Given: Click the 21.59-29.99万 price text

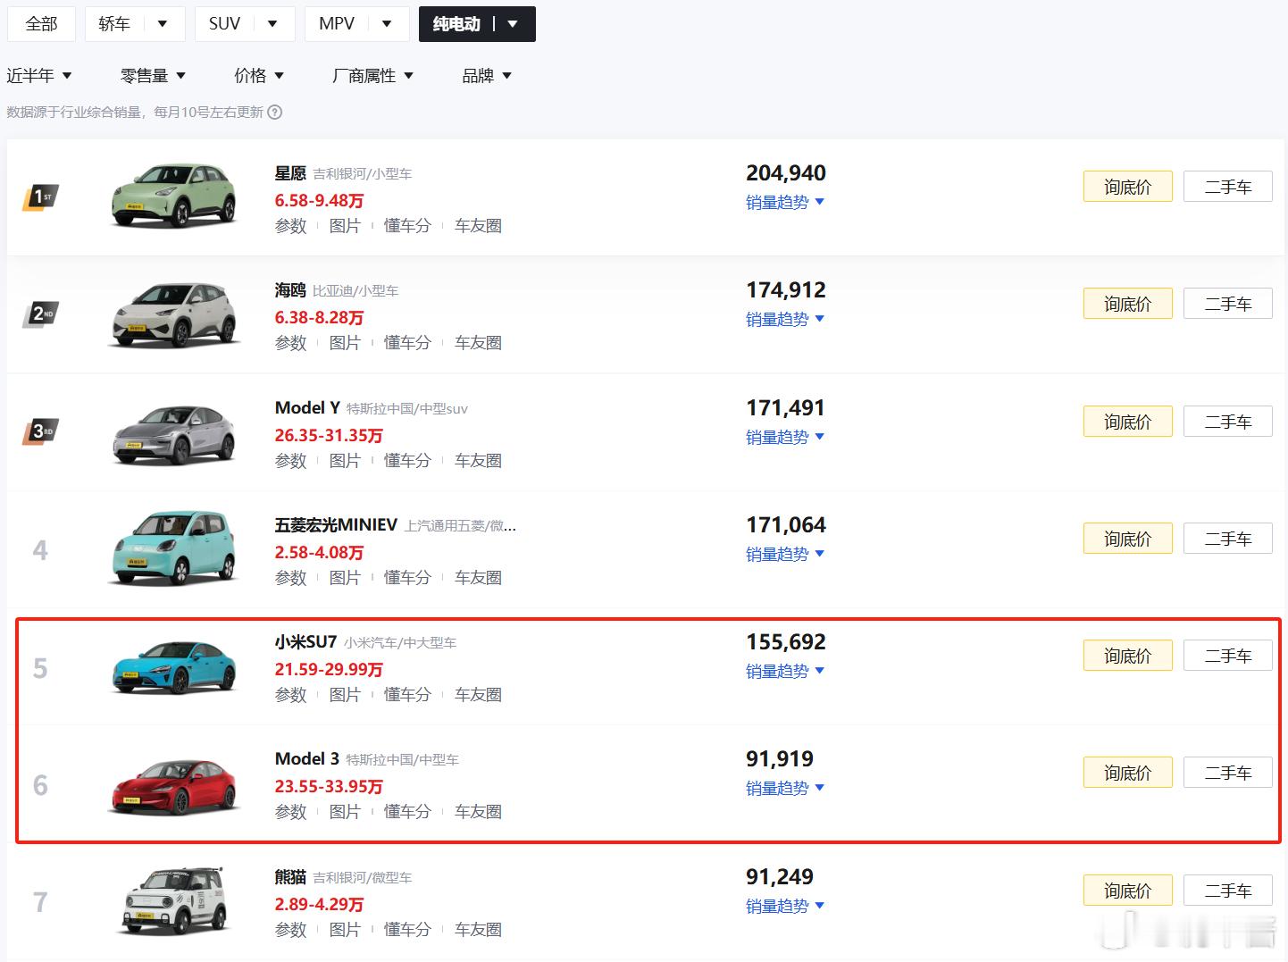Looking at the screenshot, I should [x=329, y=669].
